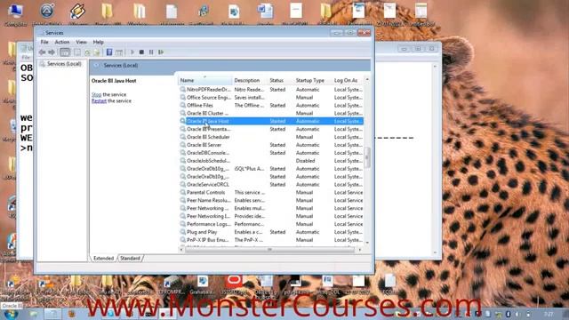Open the Help menu
This screenshot has height=320, width=569.
pyautogui.click(x=98, y=42)
